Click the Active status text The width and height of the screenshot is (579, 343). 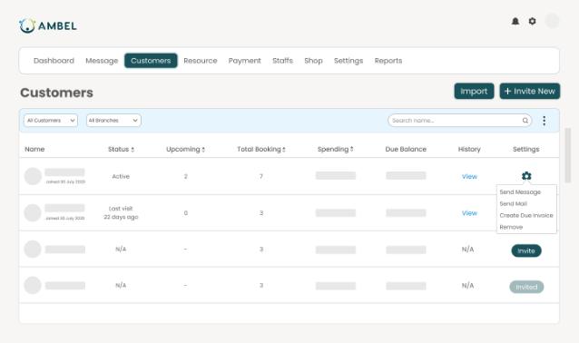(x=121, y=176)
